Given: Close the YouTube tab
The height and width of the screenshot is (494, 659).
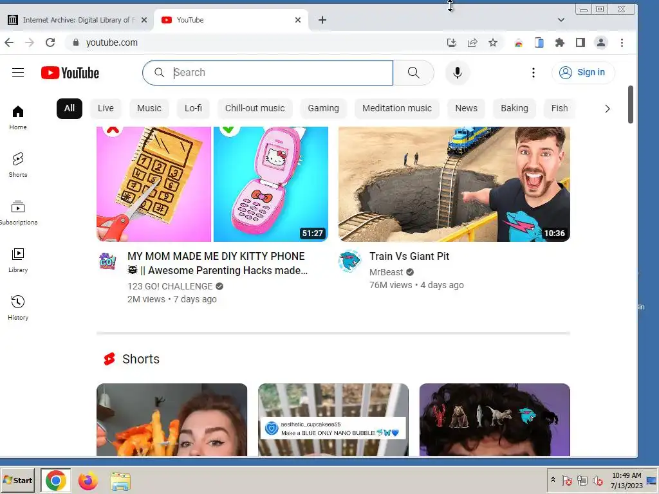Looking at the screenshot, I should click(298, 20).
